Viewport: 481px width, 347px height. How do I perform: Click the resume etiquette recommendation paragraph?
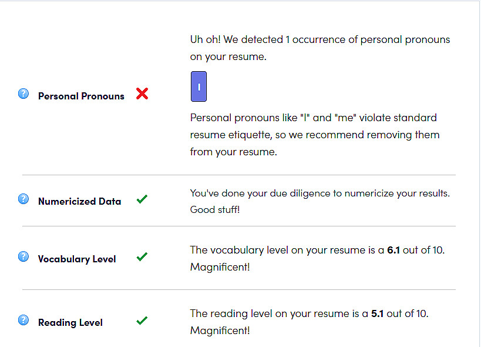point(315,135)
